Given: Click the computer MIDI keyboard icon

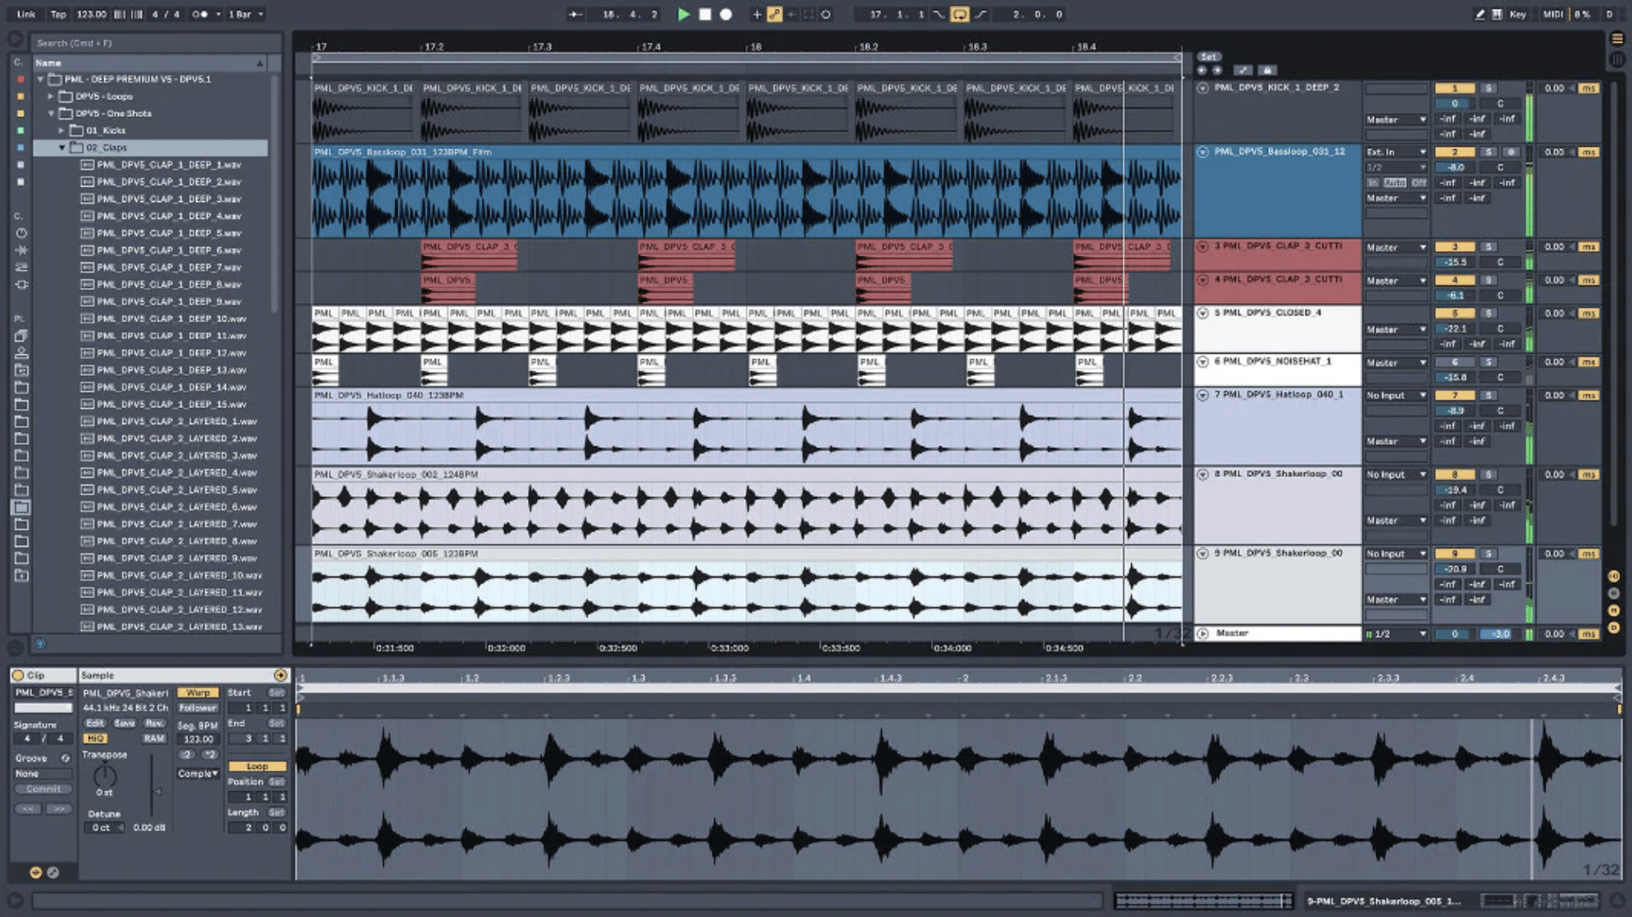Looking at the screenshot, I should [1496, 14].
